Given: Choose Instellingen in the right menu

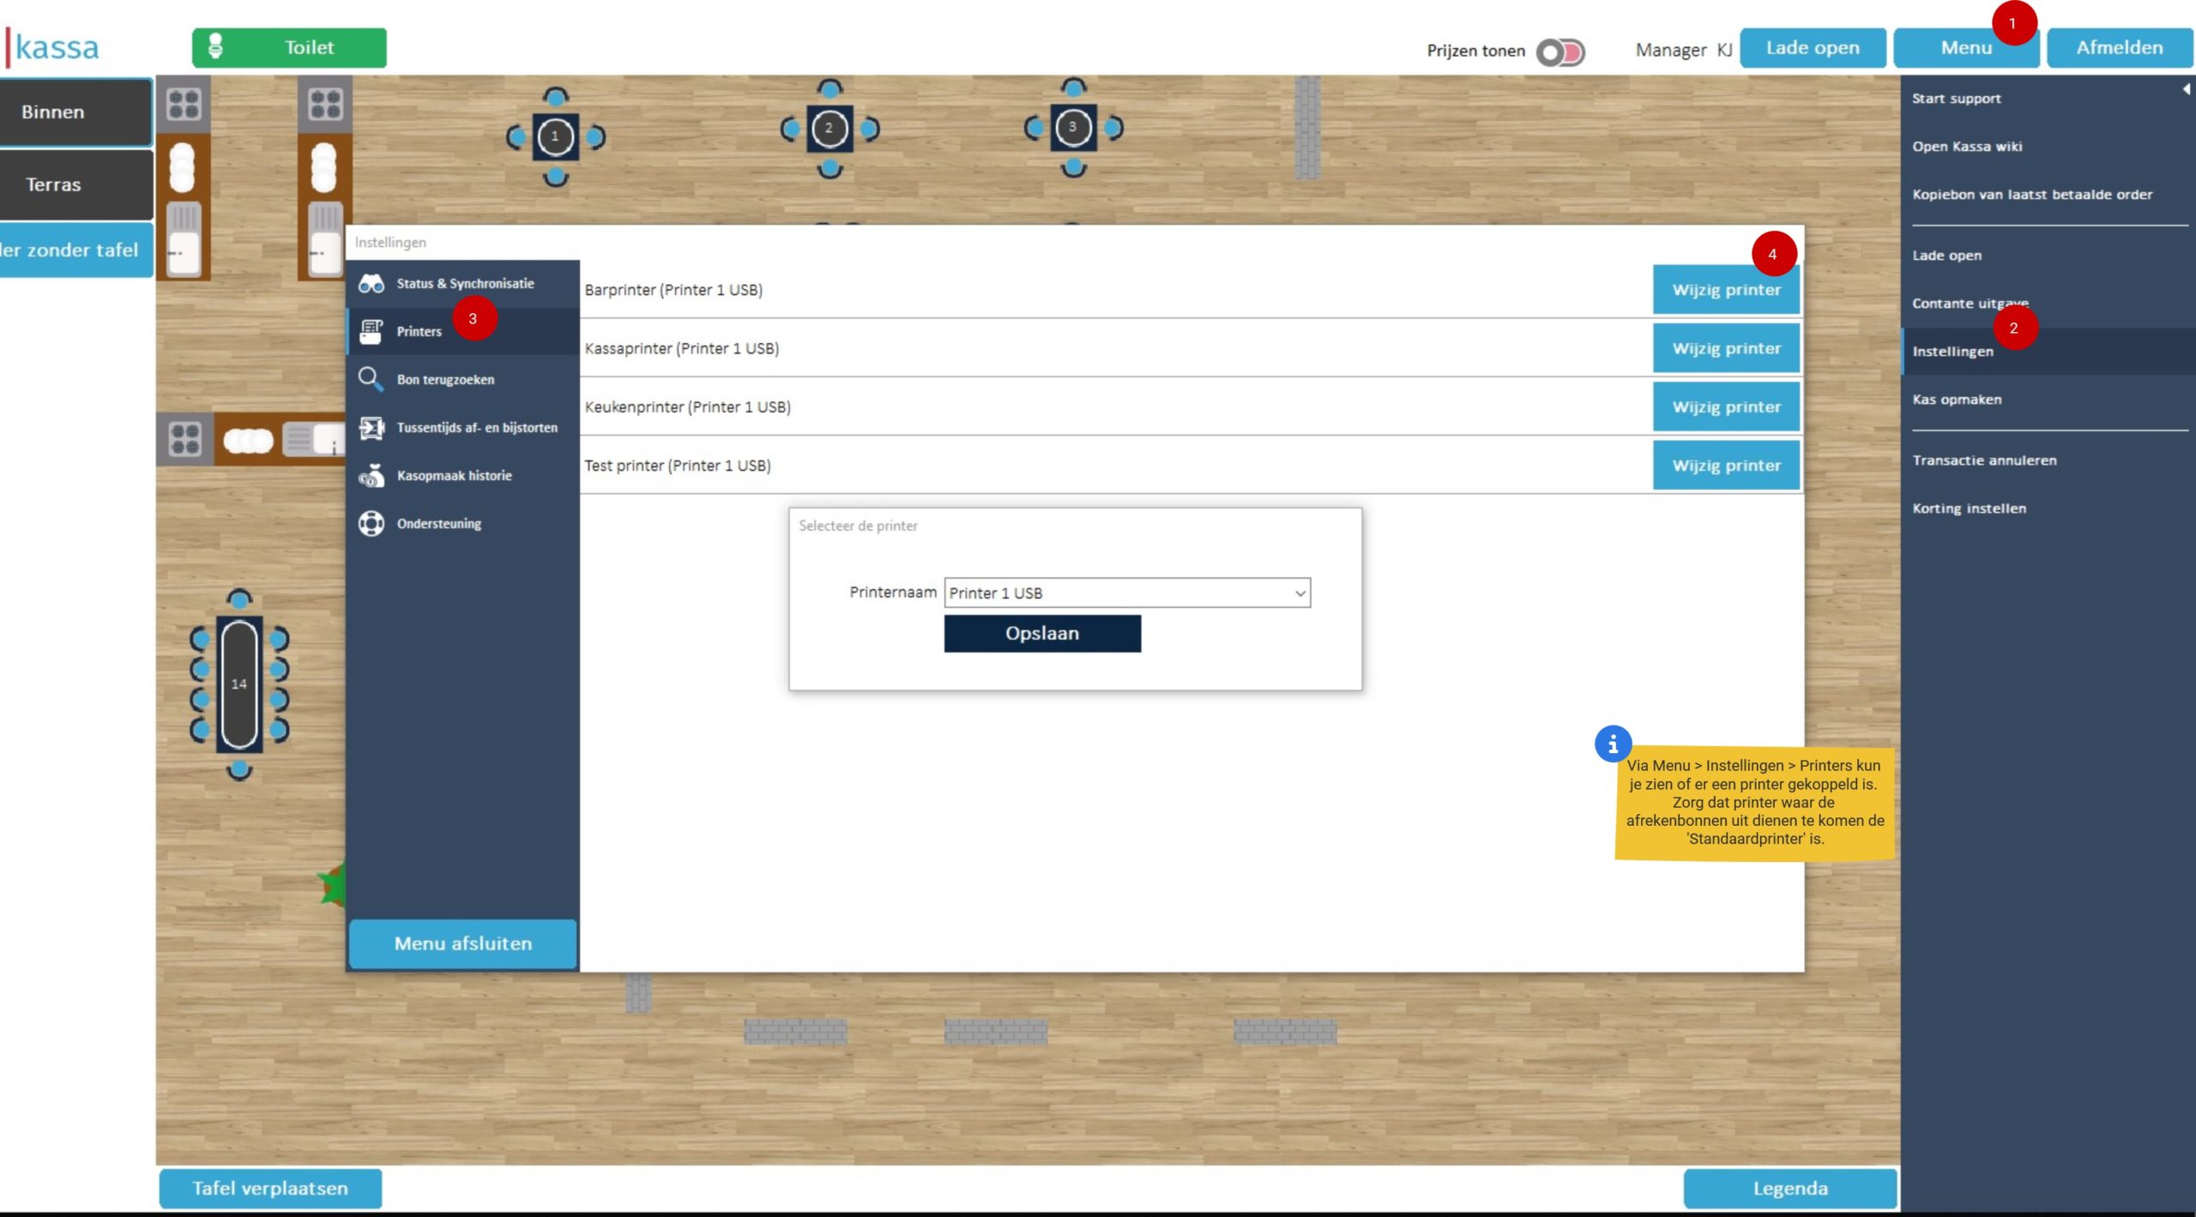Looking at the screenshot, I should pyautogui.click(x=1952, y=352).
